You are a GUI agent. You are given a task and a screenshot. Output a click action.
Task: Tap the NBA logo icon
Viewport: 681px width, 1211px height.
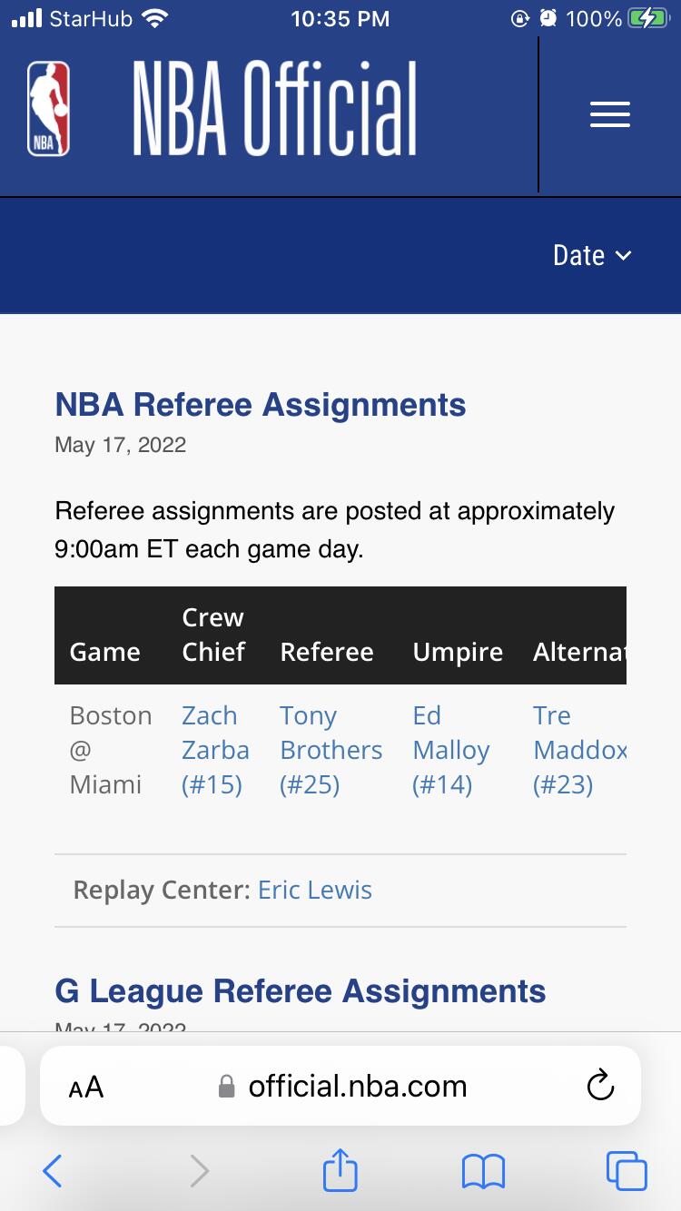pos(48,110)
